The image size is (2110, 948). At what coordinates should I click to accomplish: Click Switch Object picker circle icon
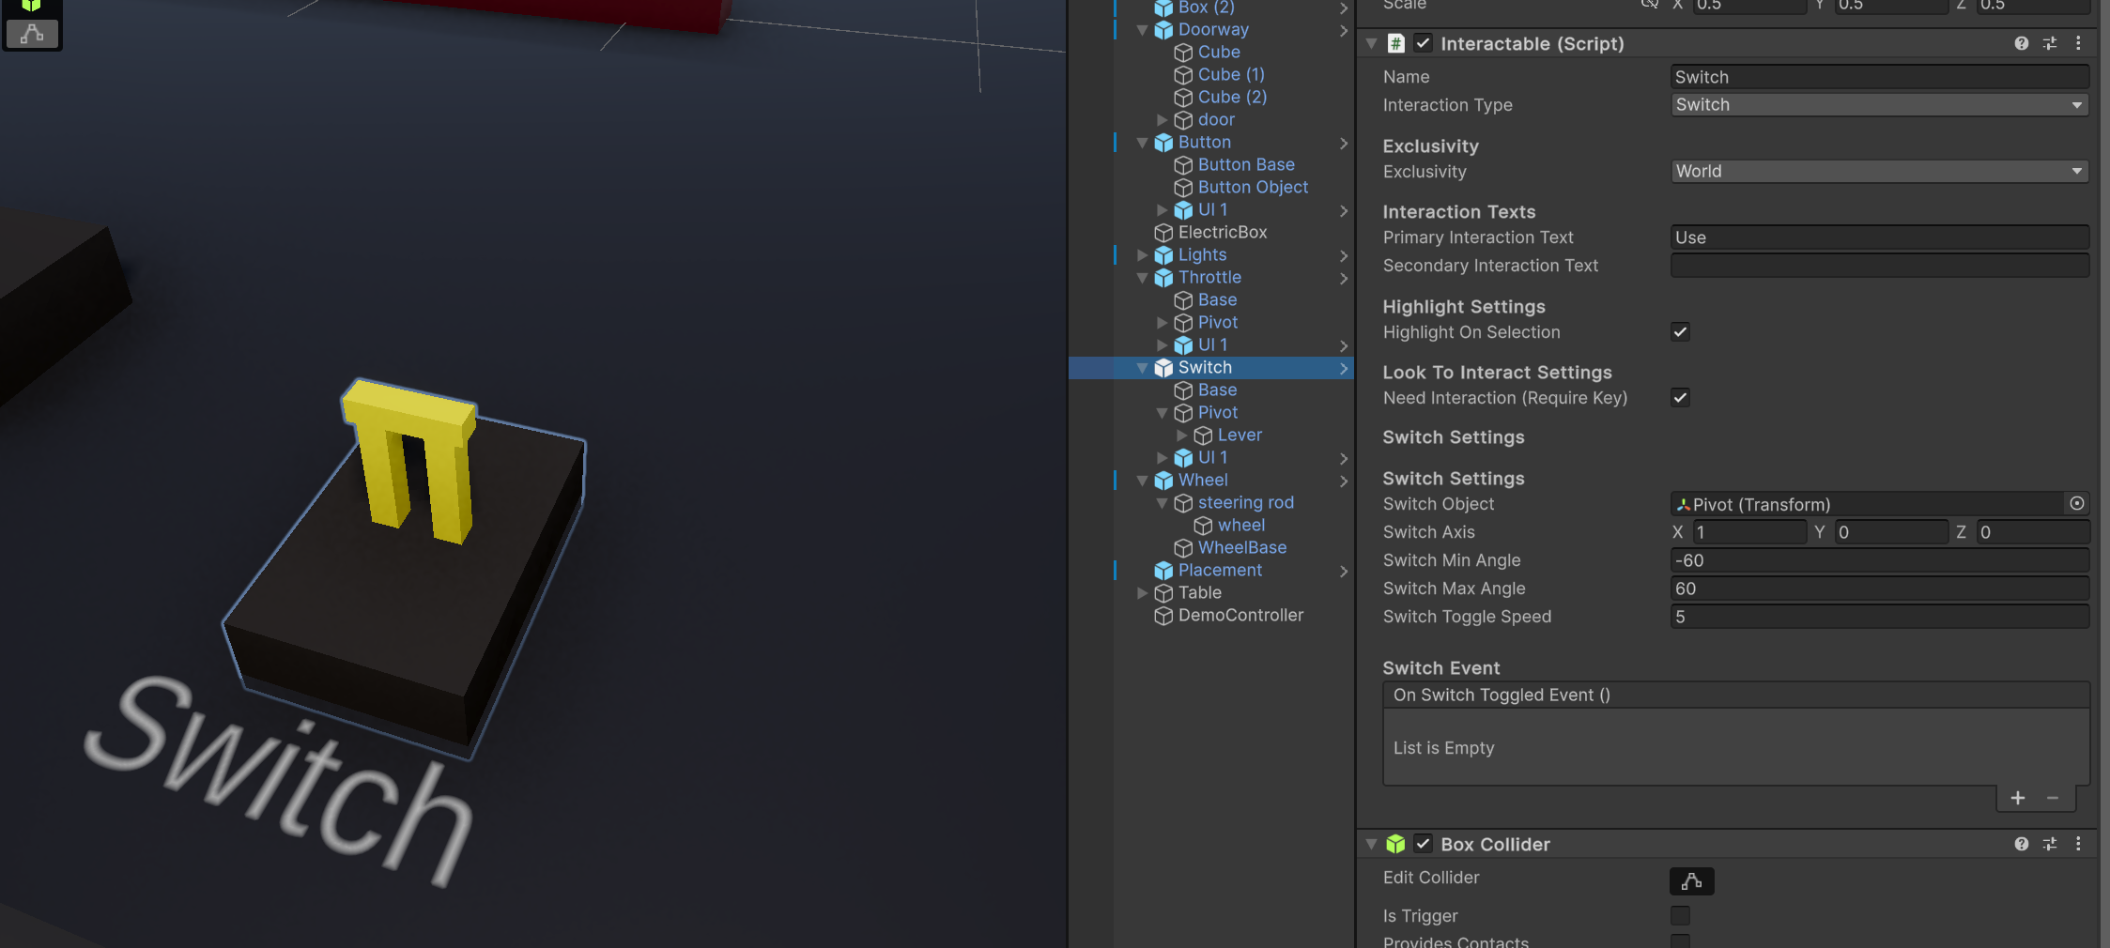[x=2077, y=504]
